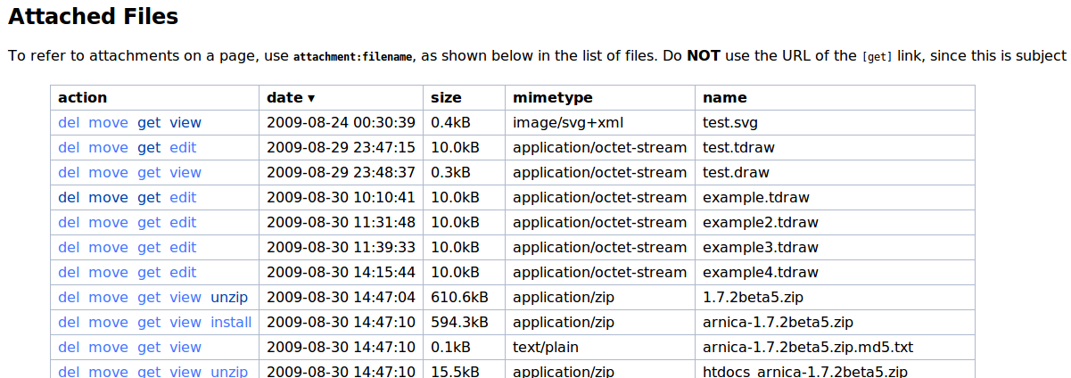
Task: Get the example4.tdraw file
Action: click(149, 273)
